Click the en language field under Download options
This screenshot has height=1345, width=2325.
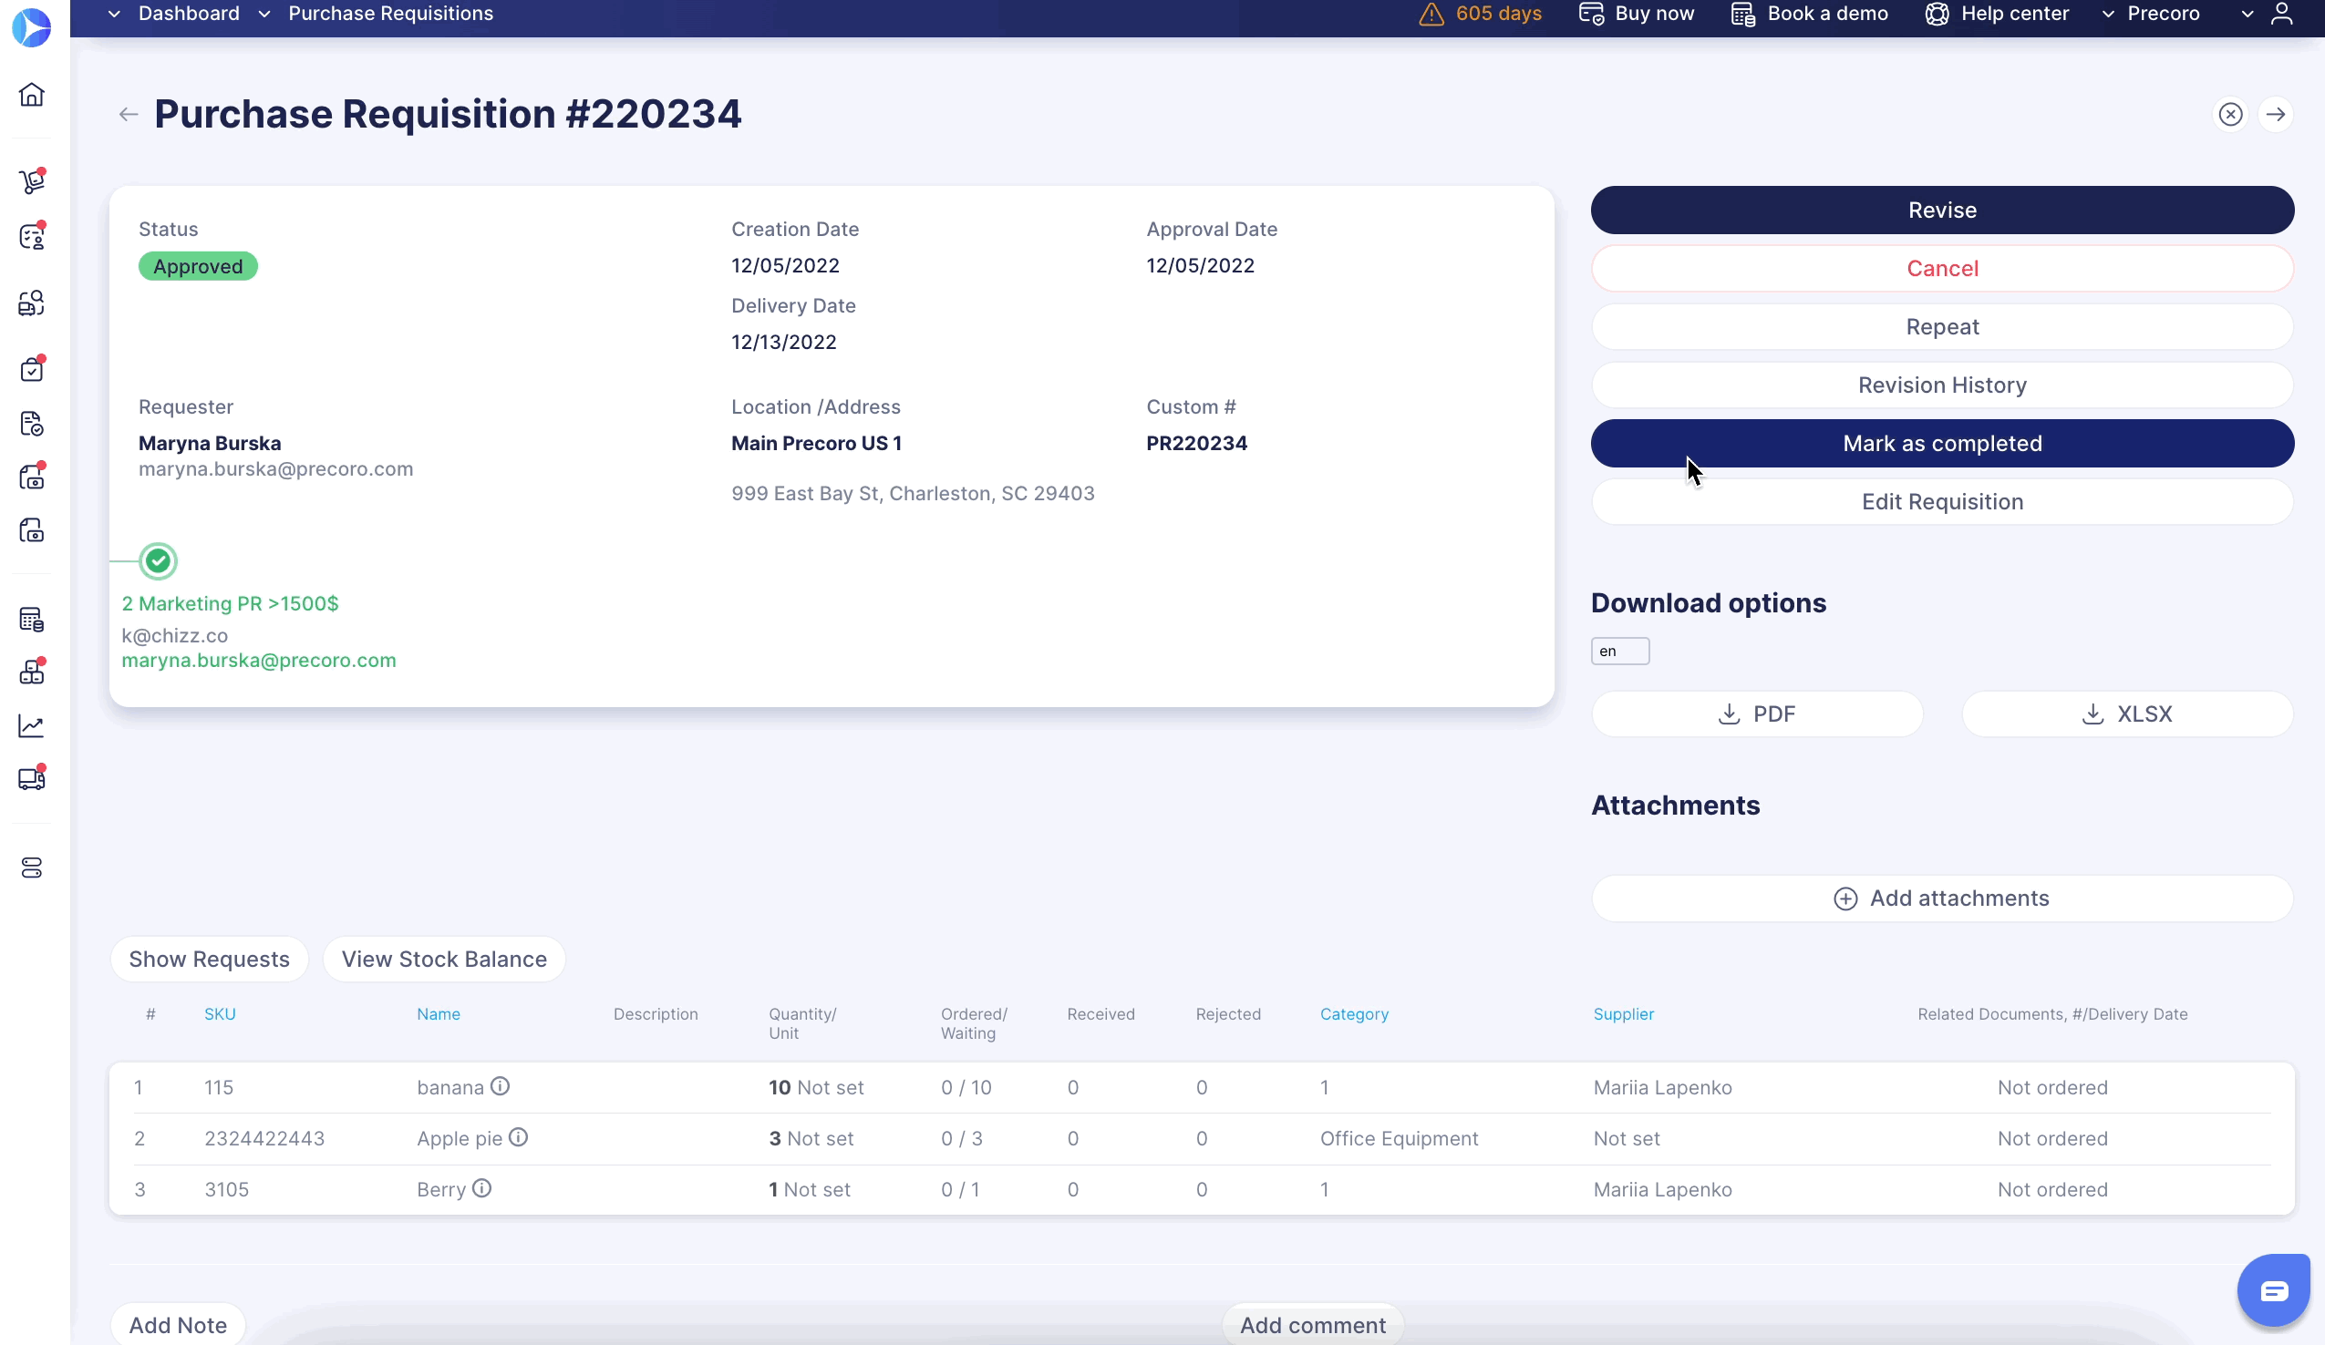pyautogui.click(x=1620, y=651)
